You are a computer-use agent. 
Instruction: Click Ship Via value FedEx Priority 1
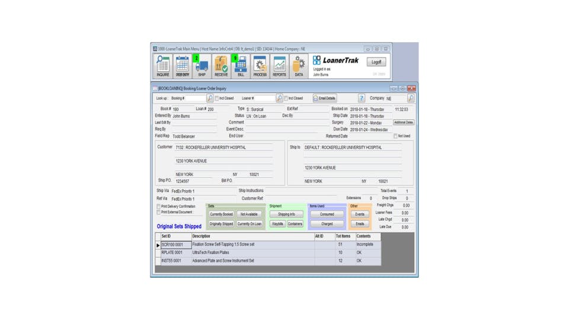point(183,191)
